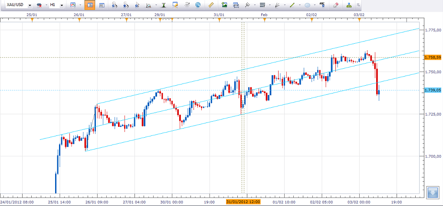This screenshot has height=206, width=443.
Task: Expand the vertical zoom dropdown arrow
Action: click(x=156, y=5)
